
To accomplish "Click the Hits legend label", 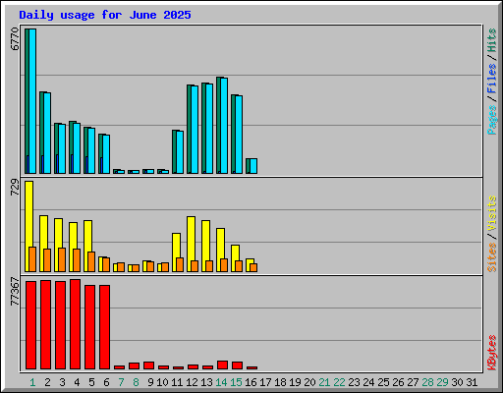I will tap(491, 40).
